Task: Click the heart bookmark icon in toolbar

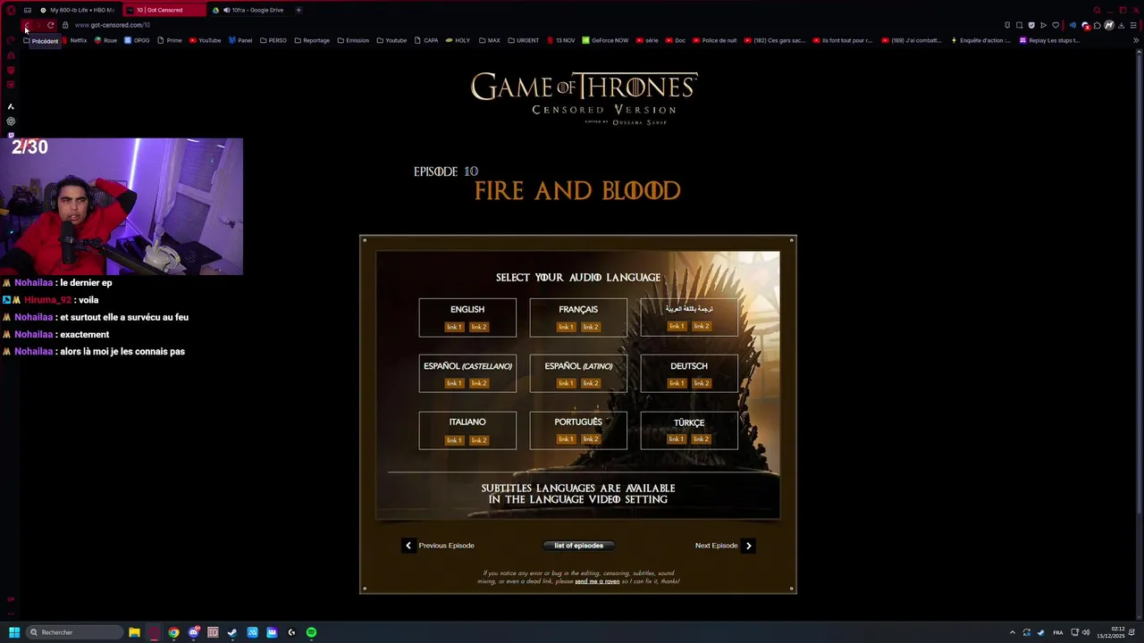Action: (1056, 25)
